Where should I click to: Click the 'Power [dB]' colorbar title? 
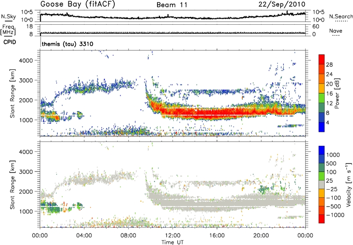(x=337, y=93)
